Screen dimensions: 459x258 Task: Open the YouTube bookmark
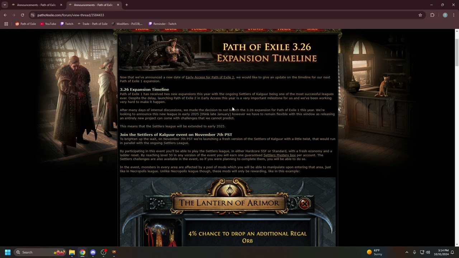point(48,24)
